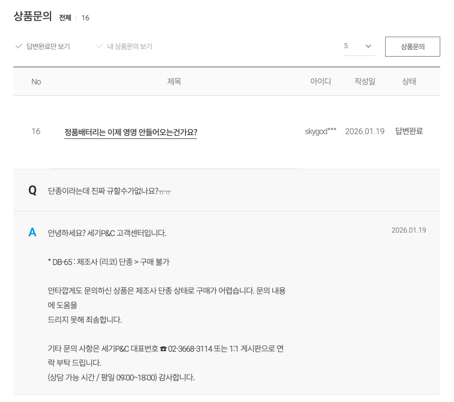Click the Q question icon
Screen dimensions: 454x402
point(32,191)
